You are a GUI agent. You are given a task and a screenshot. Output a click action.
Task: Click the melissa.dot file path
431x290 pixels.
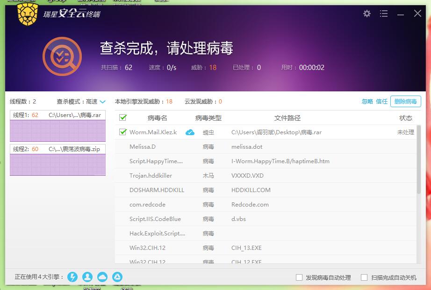tap(247, 147)
